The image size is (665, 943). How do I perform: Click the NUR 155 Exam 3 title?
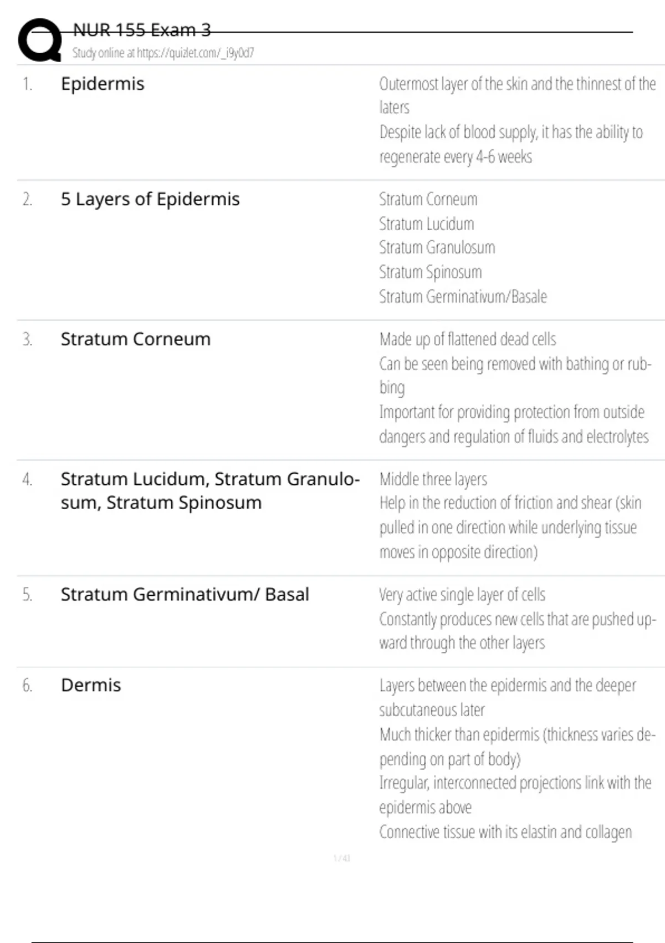click(x=142, y=30)
